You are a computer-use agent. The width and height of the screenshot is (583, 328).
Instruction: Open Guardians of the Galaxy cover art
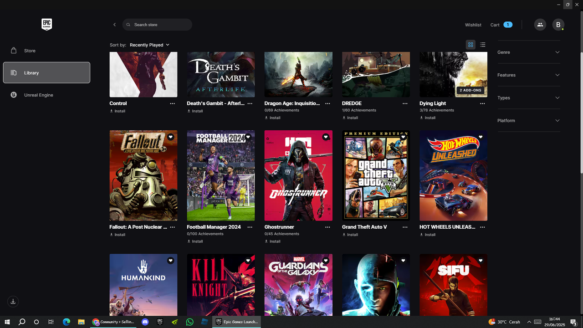[x=298, y=285]
